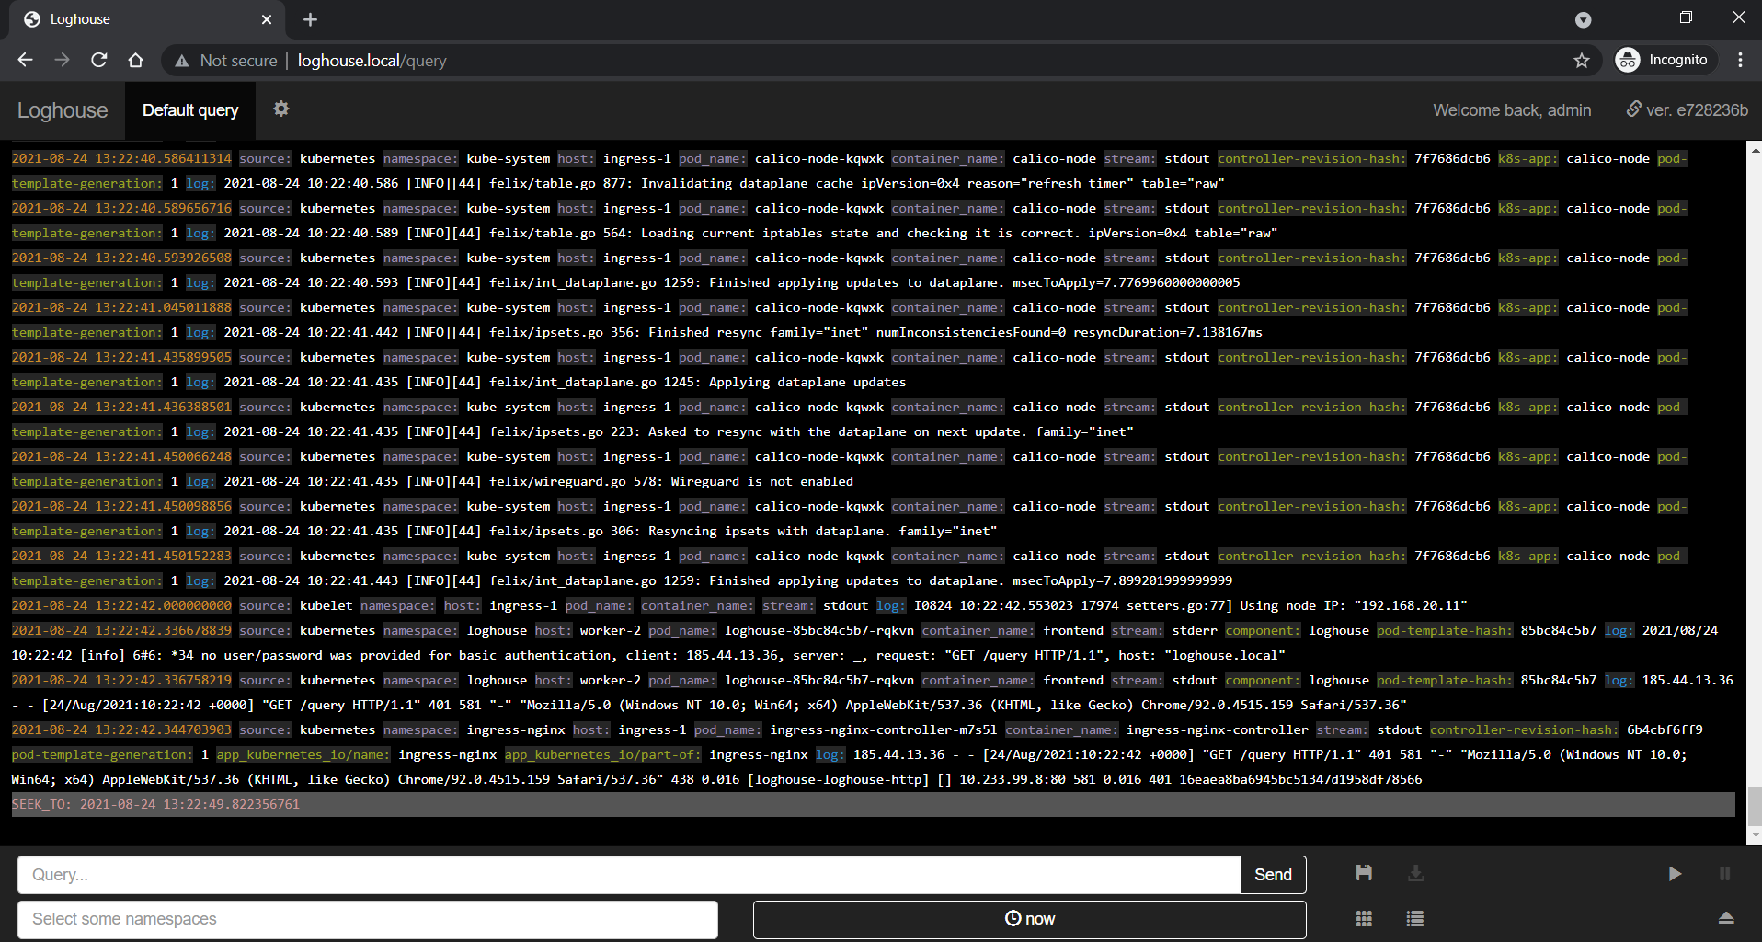The width and height of the screenshot is (1762, 942).
Task: Open the ver. e728236b version link
Action: click(1688, 110)
